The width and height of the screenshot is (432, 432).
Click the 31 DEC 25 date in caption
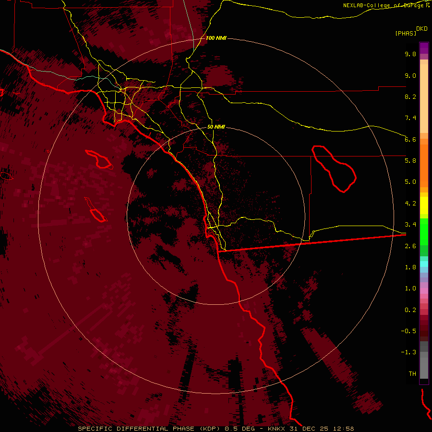click(309, 429)
